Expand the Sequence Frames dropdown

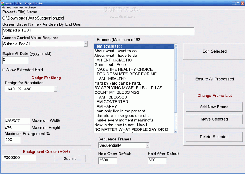(x=148, y=145)
